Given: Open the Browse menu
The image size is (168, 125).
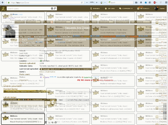Looking at the screenshot, I should (95, 9).
